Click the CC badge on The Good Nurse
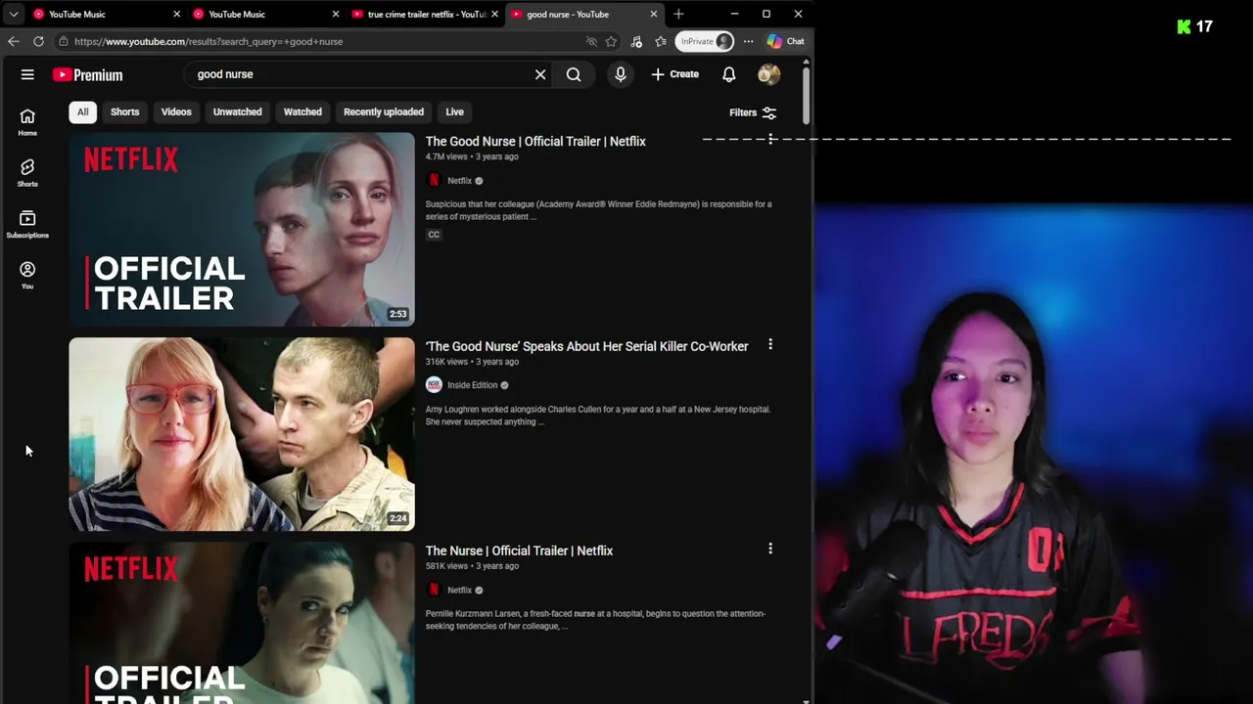This screenshot has width=1253, height=704. point(434,235)
